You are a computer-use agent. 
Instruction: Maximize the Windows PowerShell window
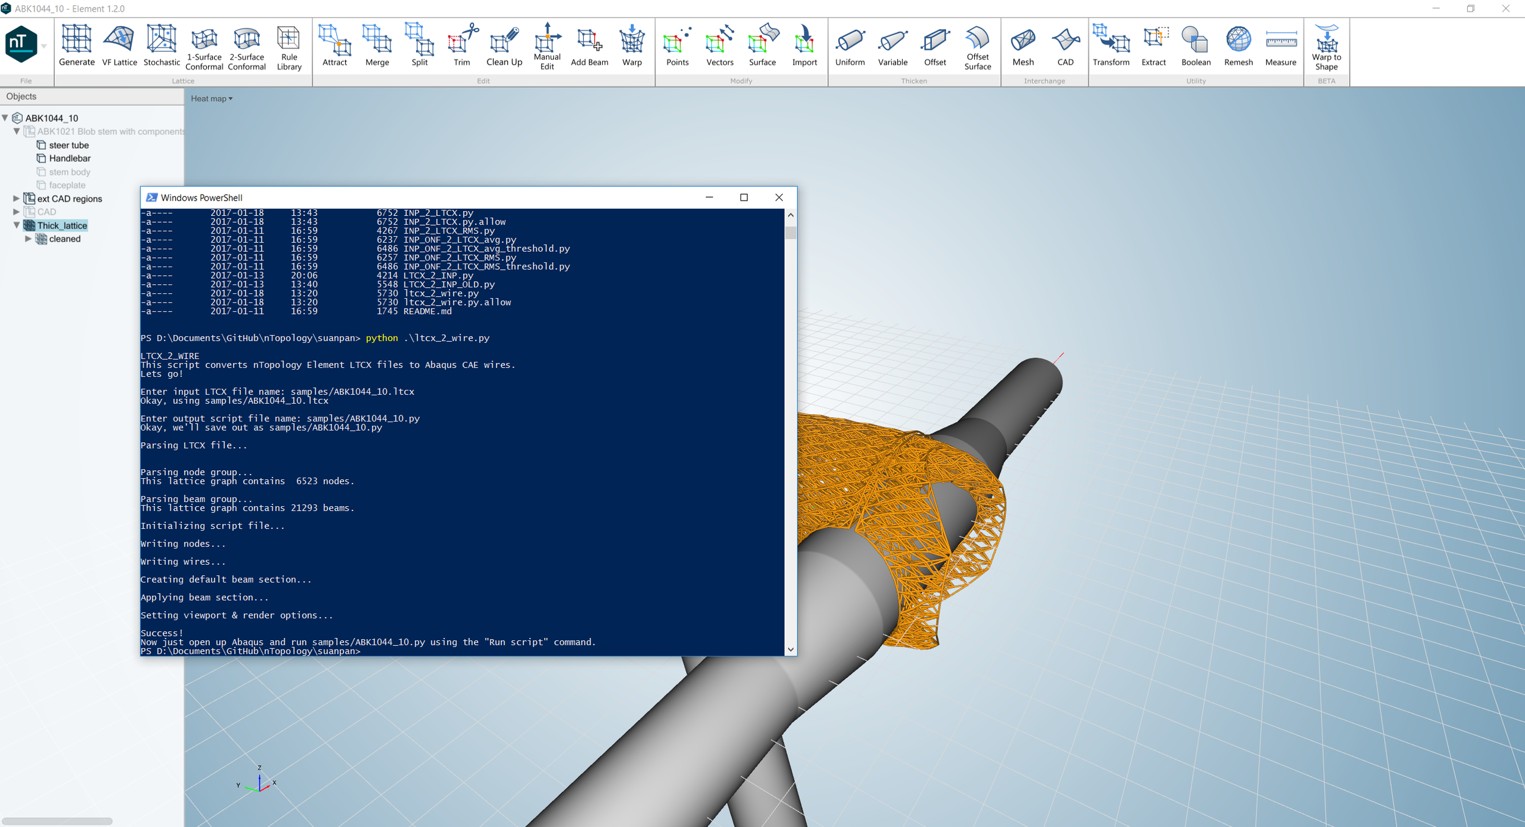coord(744,198)
